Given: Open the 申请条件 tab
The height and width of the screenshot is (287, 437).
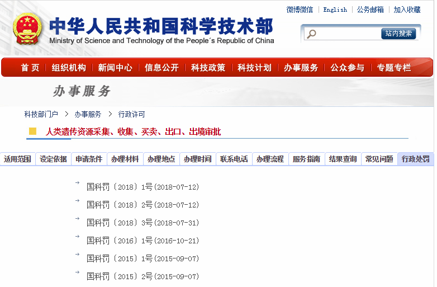Looking at the screenshot, I should click(x=89, y=159).
